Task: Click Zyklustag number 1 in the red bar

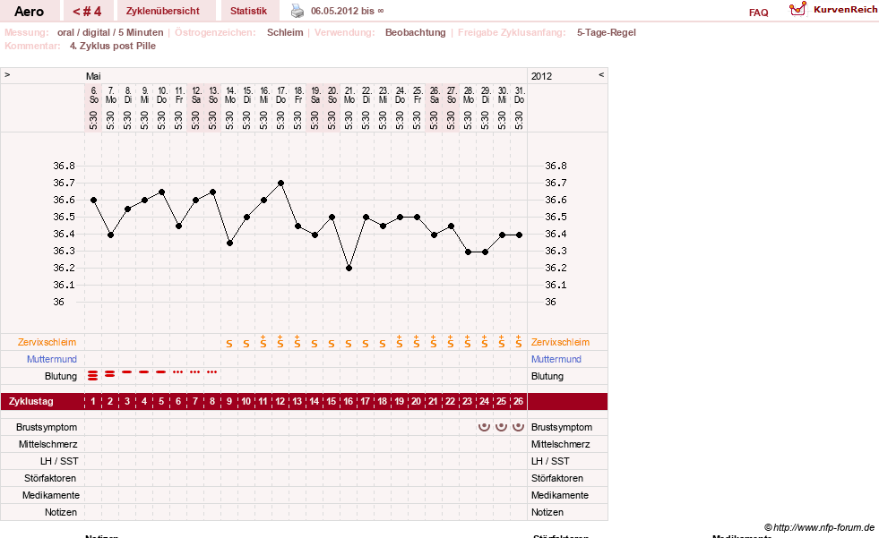Action: [93, 401]
